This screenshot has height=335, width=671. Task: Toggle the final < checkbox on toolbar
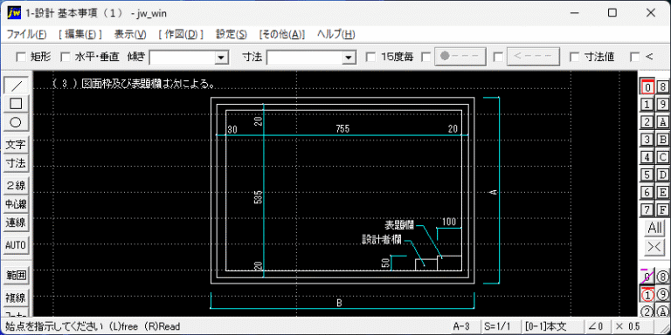pos(635,57)
